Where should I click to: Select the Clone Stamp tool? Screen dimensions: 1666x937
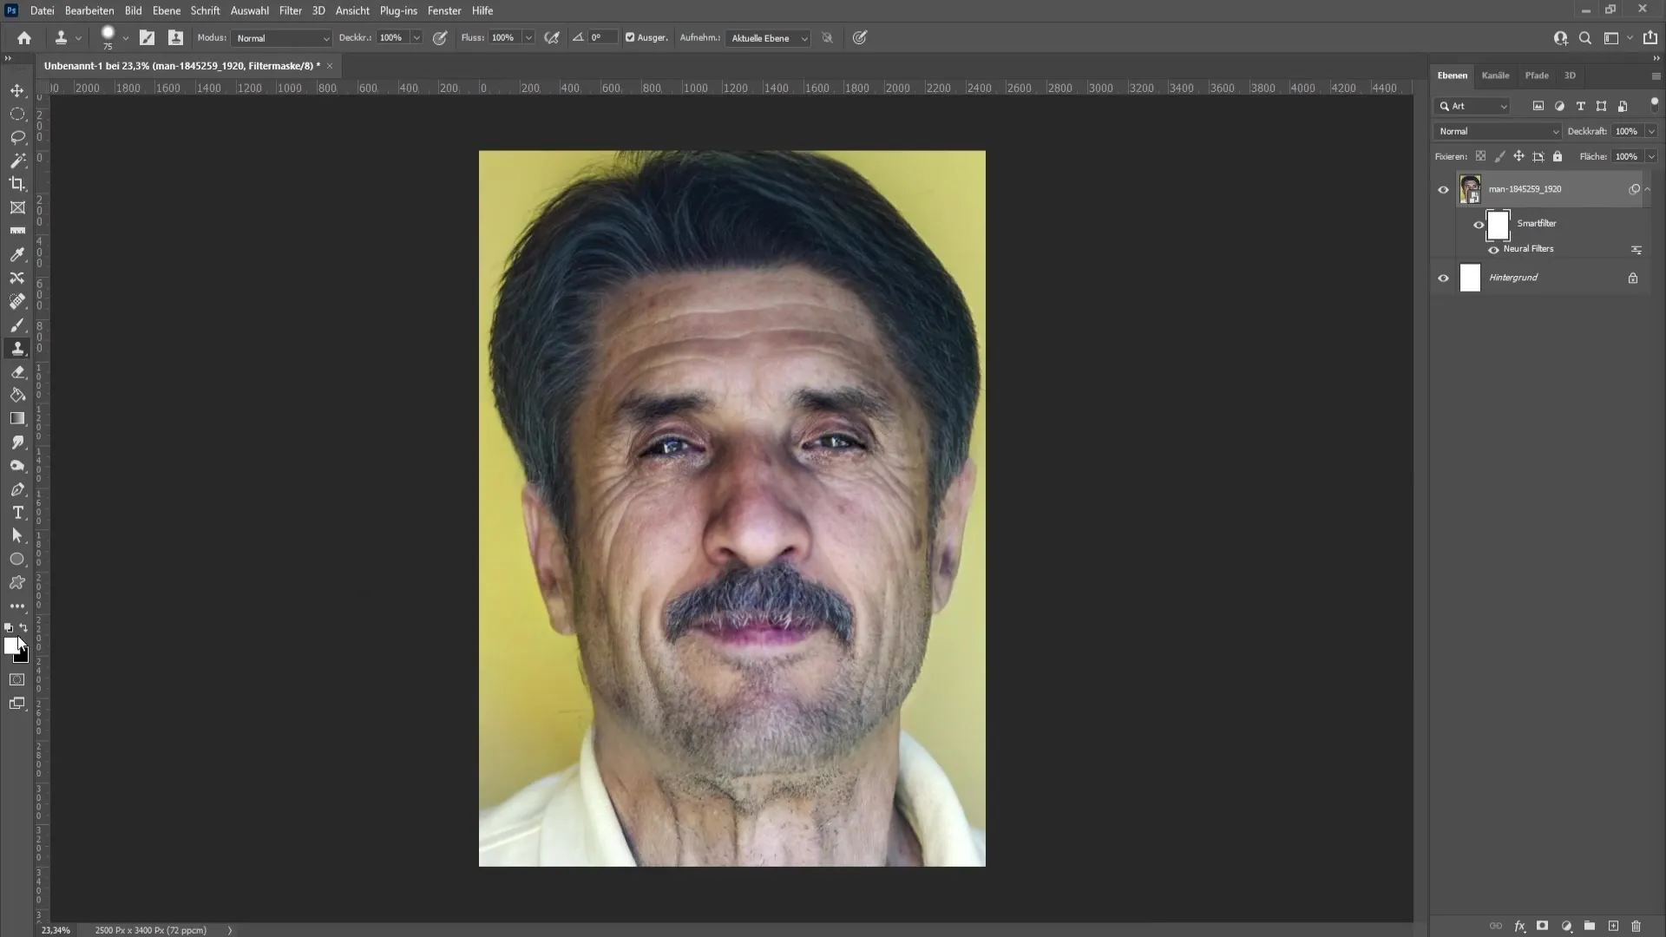pos(17,349)
